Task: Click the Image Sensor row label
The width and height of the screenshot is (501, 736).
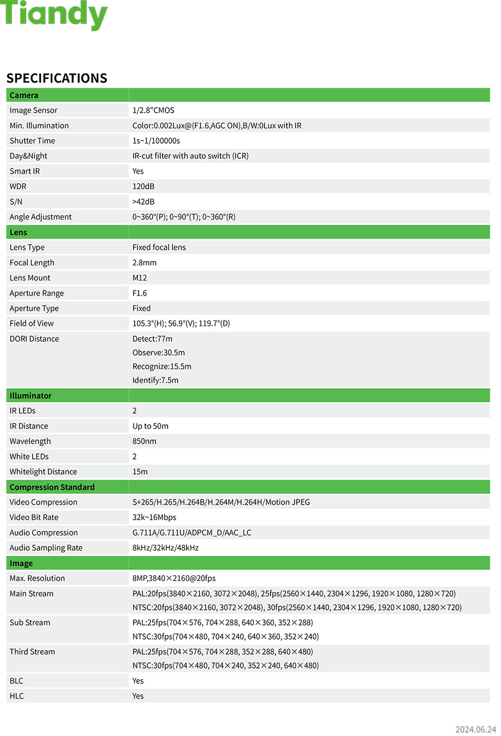Action: pyautogui.click(x=33, y=110)
